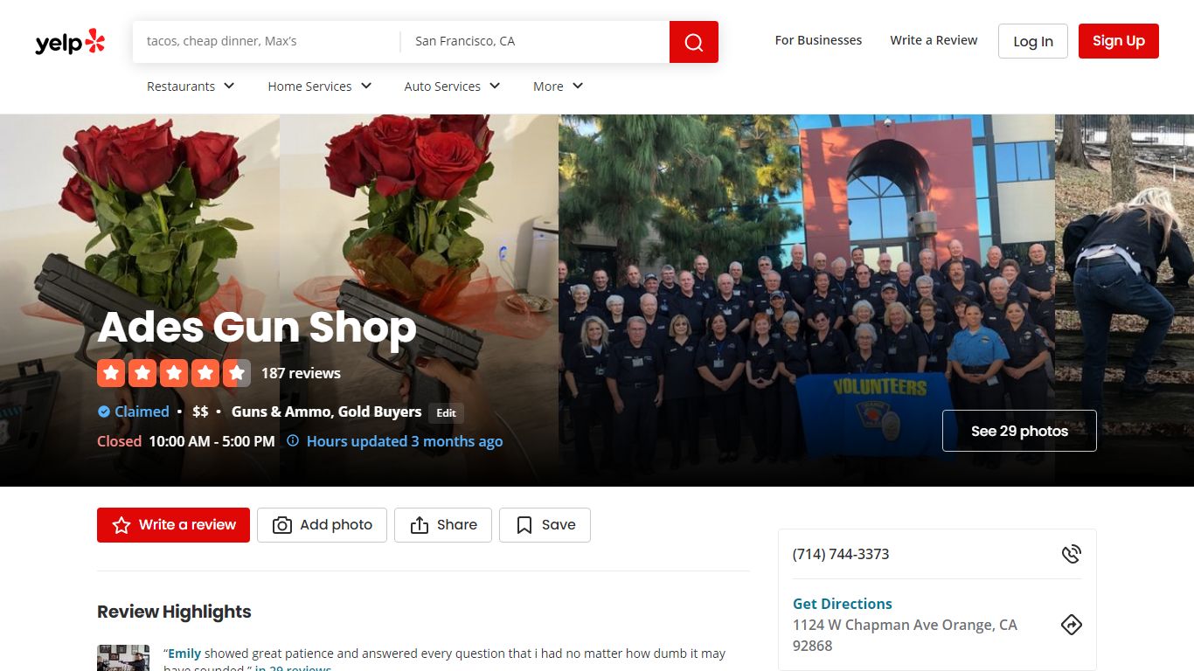Click the Sign Up button

(x=1119, y=41)
